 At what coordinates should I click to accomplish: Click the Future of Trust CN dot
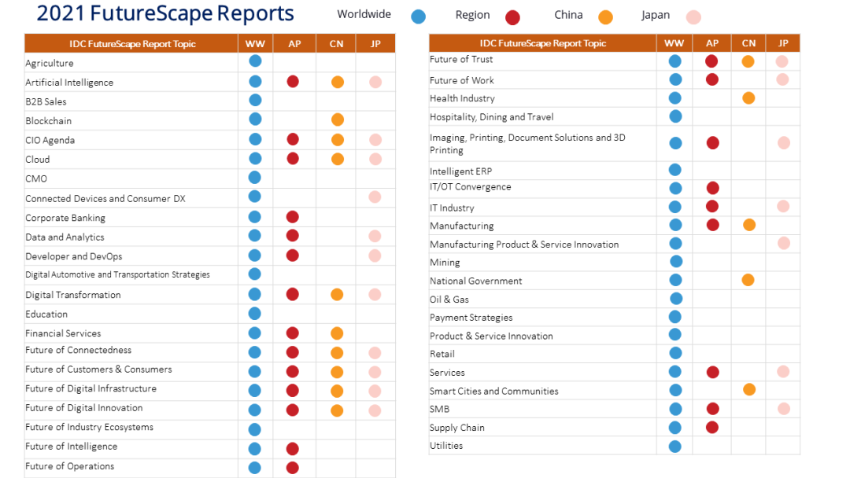(x=748, y=61)
